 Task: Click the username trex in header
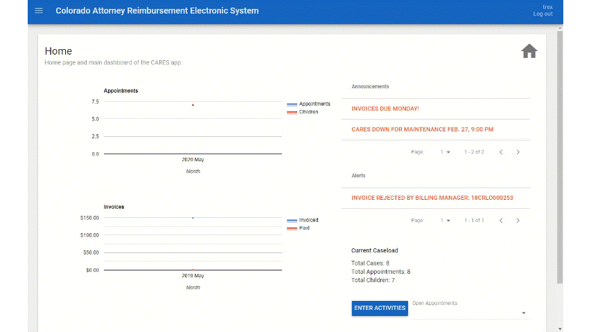pyautogui.click(x=547, y=7)
